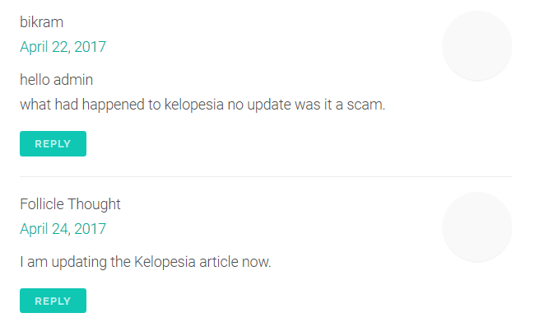The height and width of the screenshot is (327, 544).
Task: Open bikram's circular avatar placeholder
Action: [x=477, y=46]
